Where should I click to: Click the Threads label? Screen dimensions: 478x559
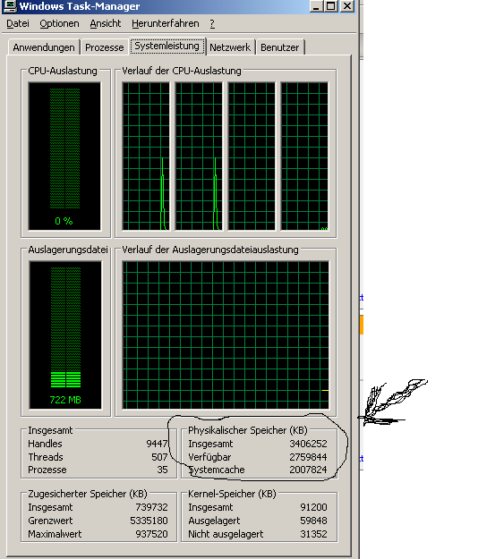click(x=46, y=457)
